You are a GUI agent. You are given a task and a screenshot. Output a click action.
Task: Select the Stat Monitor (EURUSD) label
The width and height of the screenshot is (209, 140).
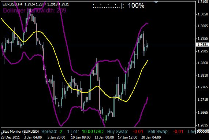point(21,132)
